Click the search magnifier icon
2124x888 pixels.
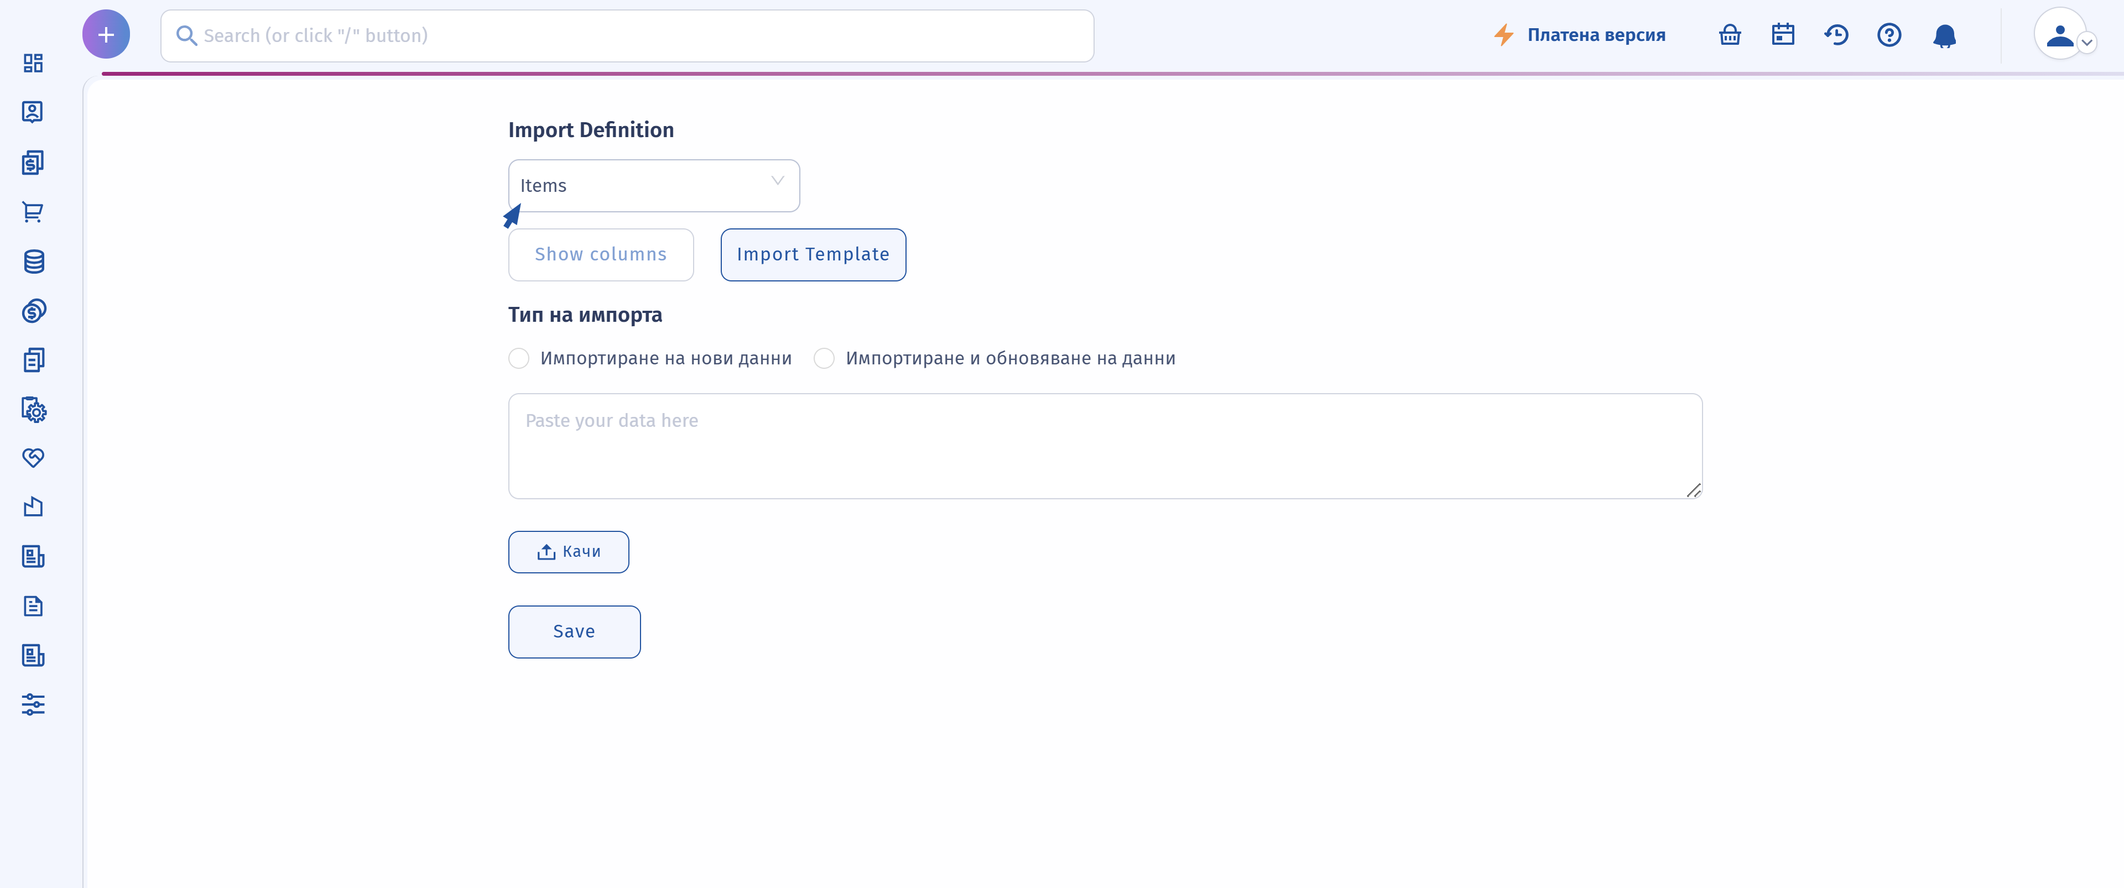pyautogui.click(x=186, y=35)
